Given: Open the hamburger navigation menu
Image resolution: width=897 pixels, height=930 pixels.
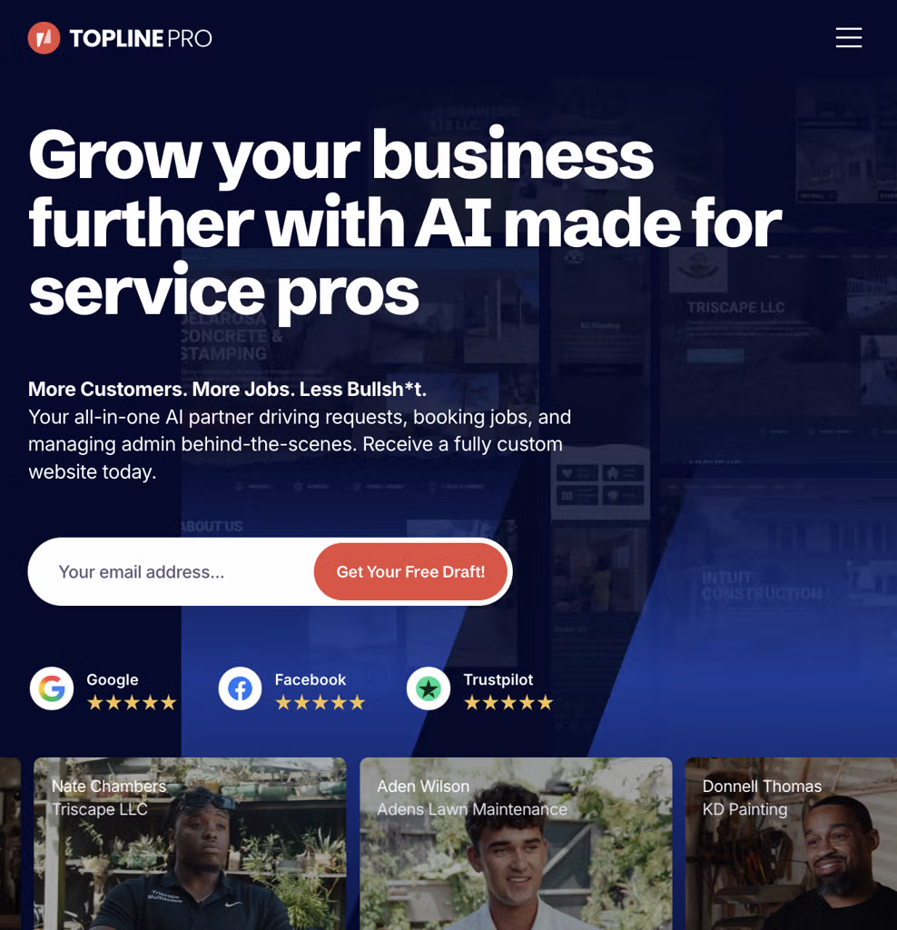Looking at the screenshot, I should tap(848, 37).
